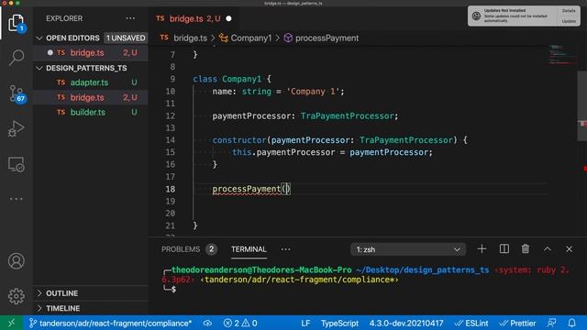Viewport: 587px width, 330px height.
Task: Click processPayment method name on line 18
Action: 247,189
